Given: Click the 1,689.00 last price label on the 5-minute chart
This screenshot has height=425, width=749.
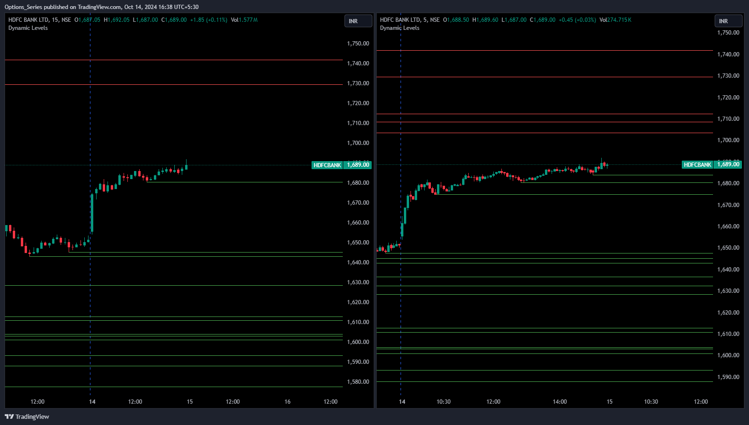Looking at the screenshot, I should [728, 164].
